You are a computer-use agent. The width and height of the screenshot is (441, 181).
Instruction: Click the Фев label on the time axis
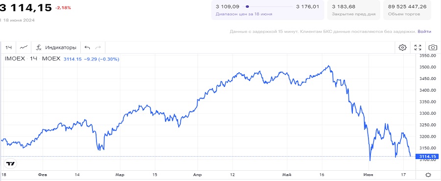coord(43,175)
